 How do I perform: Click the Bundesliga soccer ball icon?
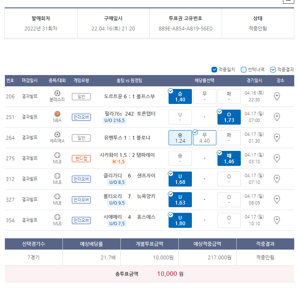click(57, 93)
